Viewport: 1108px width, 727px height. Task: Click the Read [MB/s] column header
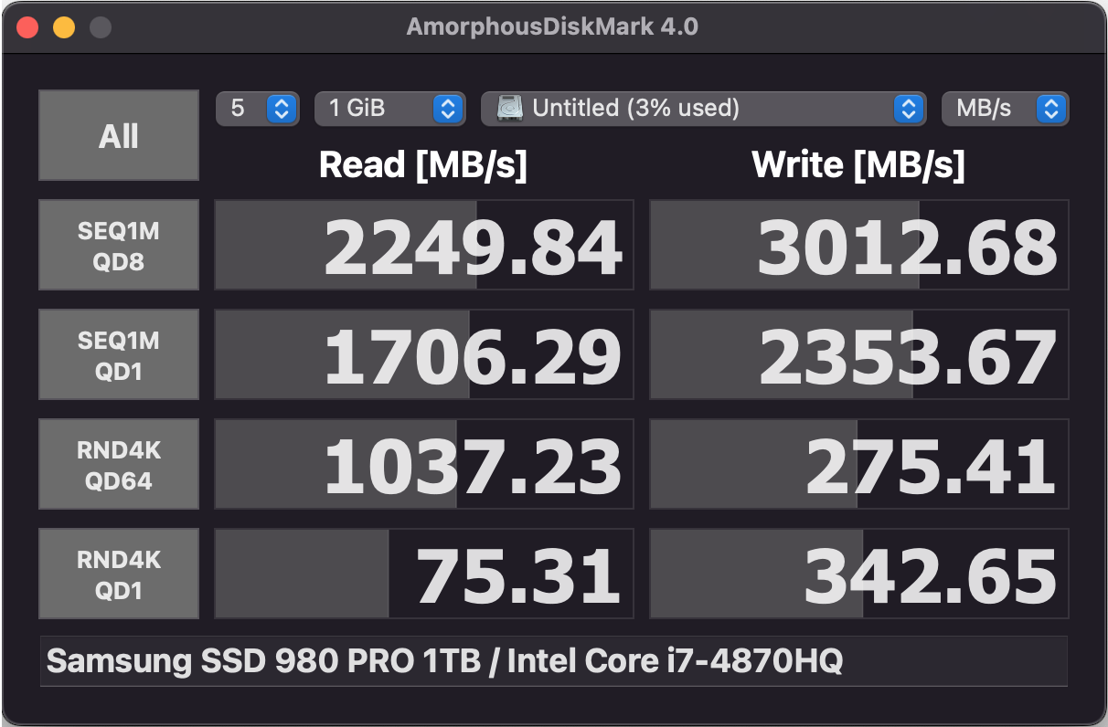422,164
